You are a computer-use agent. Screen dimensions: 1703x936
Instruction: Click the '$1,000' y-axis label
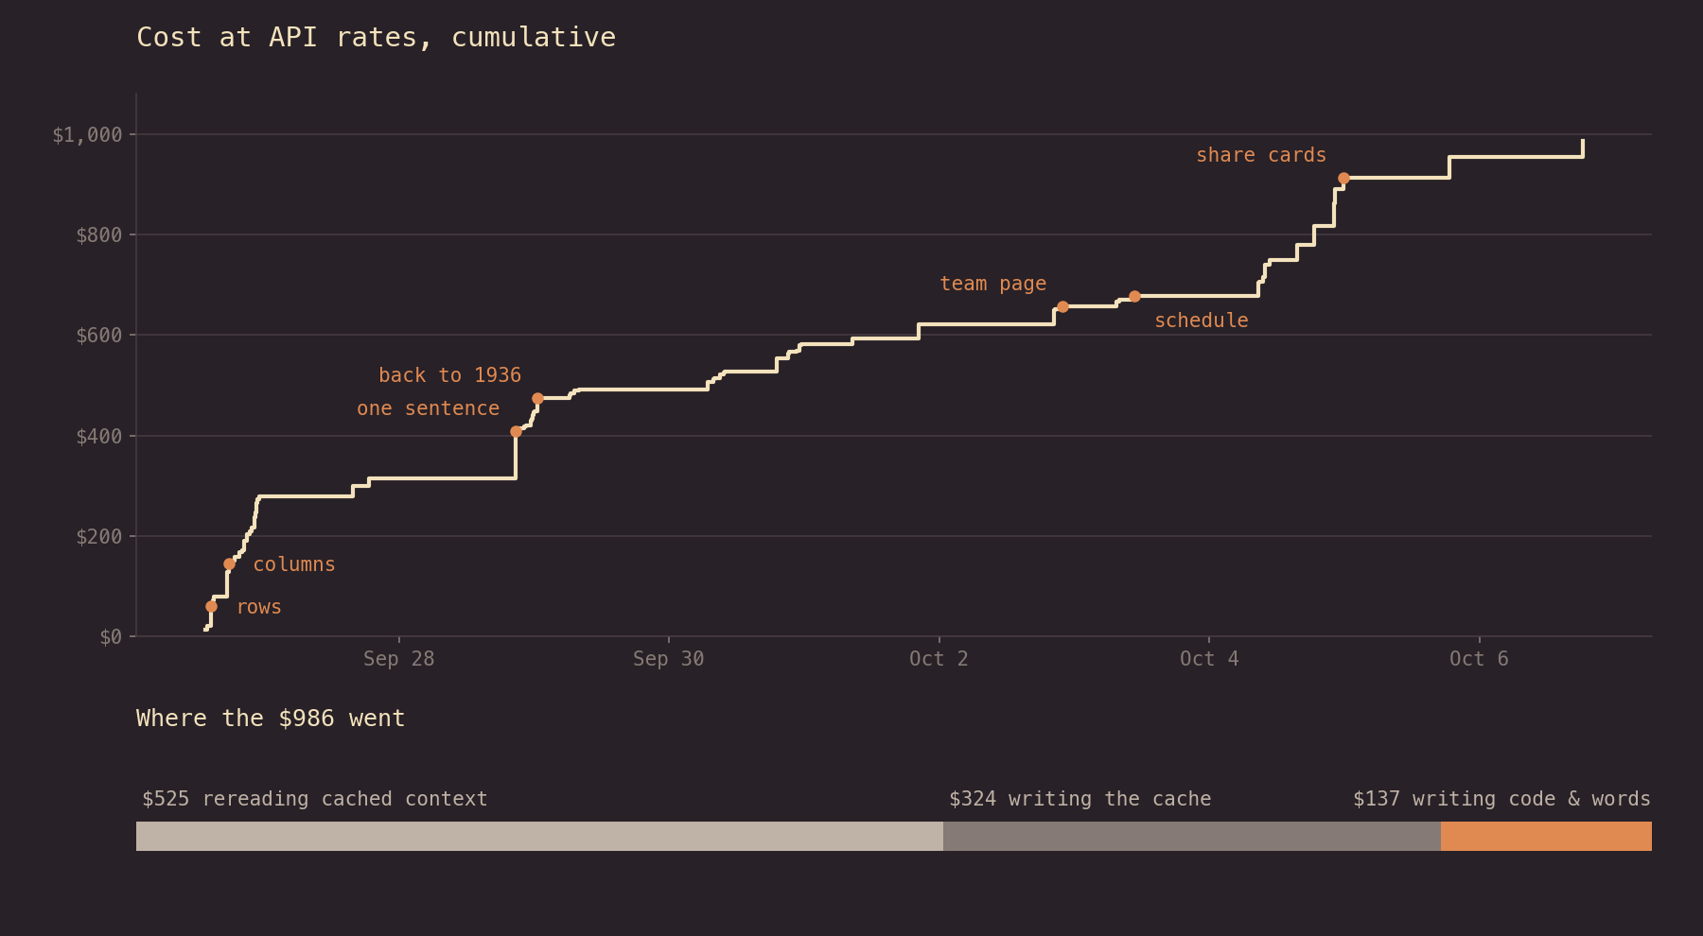pos(88,135)
